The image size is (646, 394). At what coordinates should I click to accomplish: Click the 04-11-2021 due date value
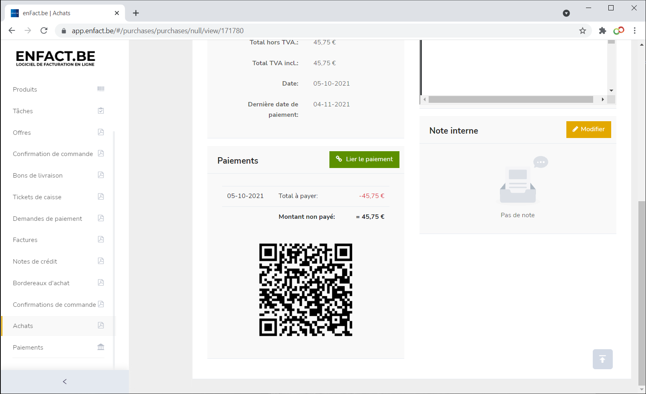(331, 104)
